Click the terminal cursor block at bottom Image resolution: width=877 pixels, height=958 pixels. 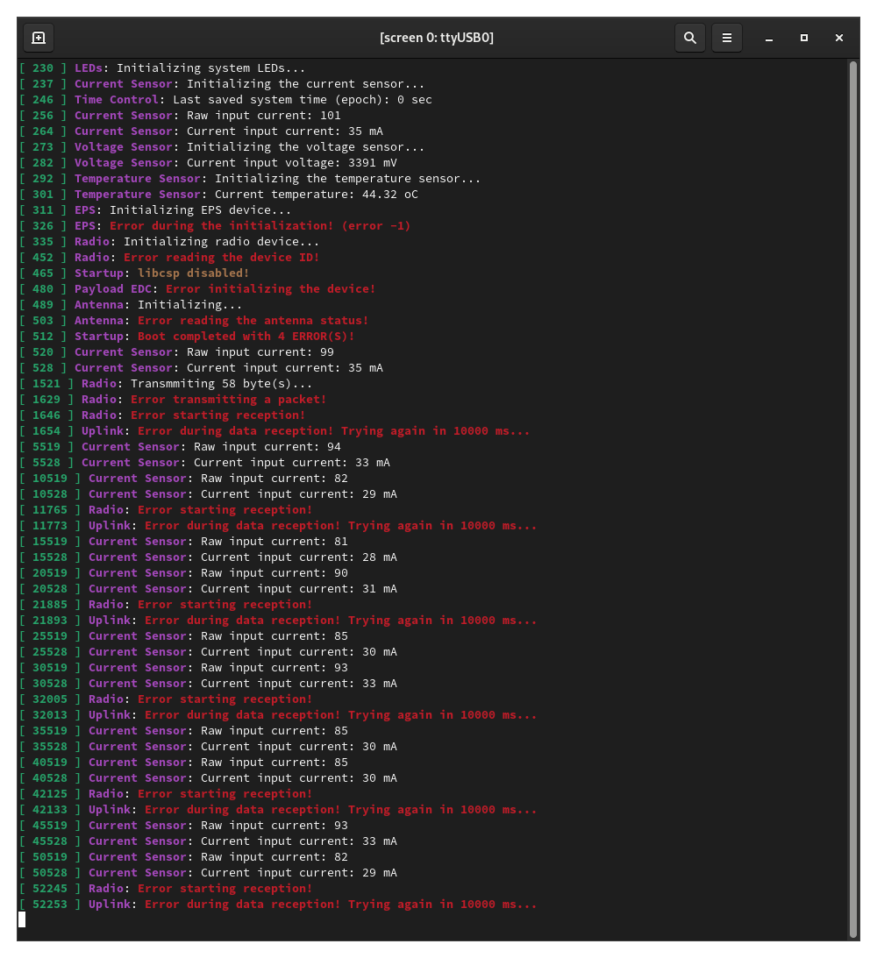(x=22, y=920)
